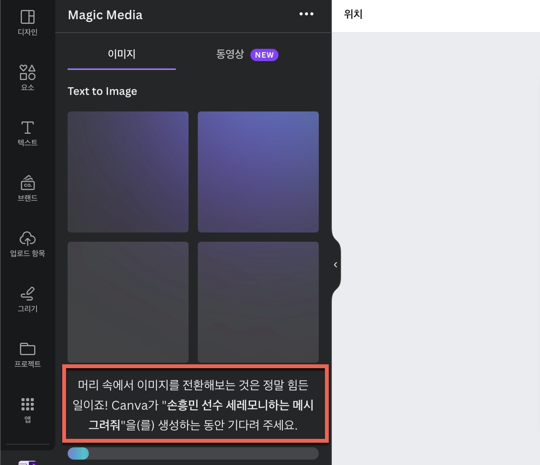This screenshot has height=465, width=540.
Task: Open the 요소 (Elements) sidebar panel
Action: tap(28, 78)
